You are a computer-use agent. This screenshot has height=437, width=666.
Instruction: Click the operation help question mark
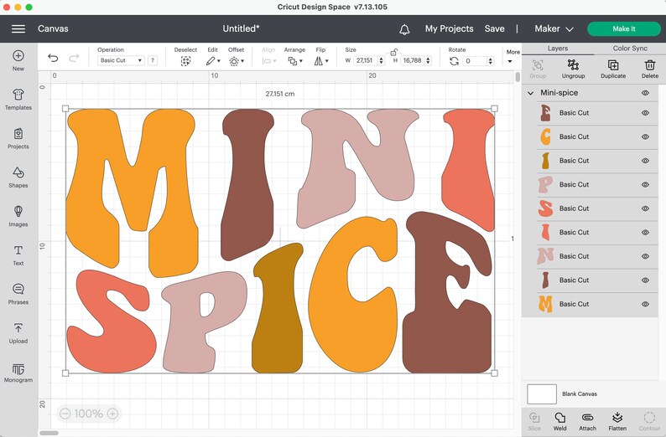[x=153, y=60]
